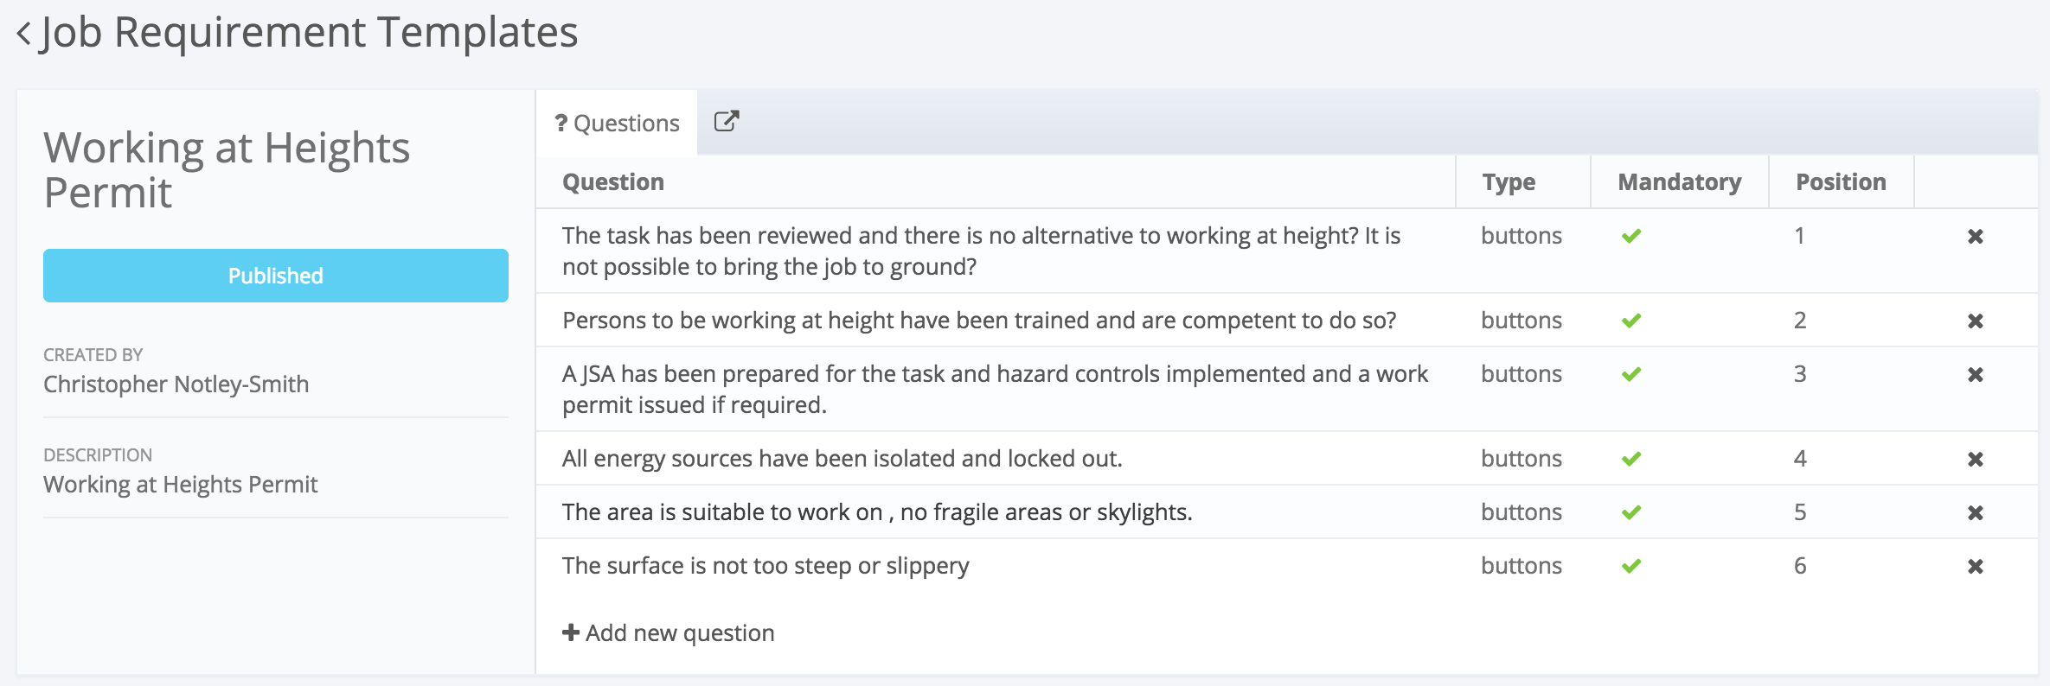The image size is (2050, 686).
Task: Click the Published status button
Action: pos(275,276)
